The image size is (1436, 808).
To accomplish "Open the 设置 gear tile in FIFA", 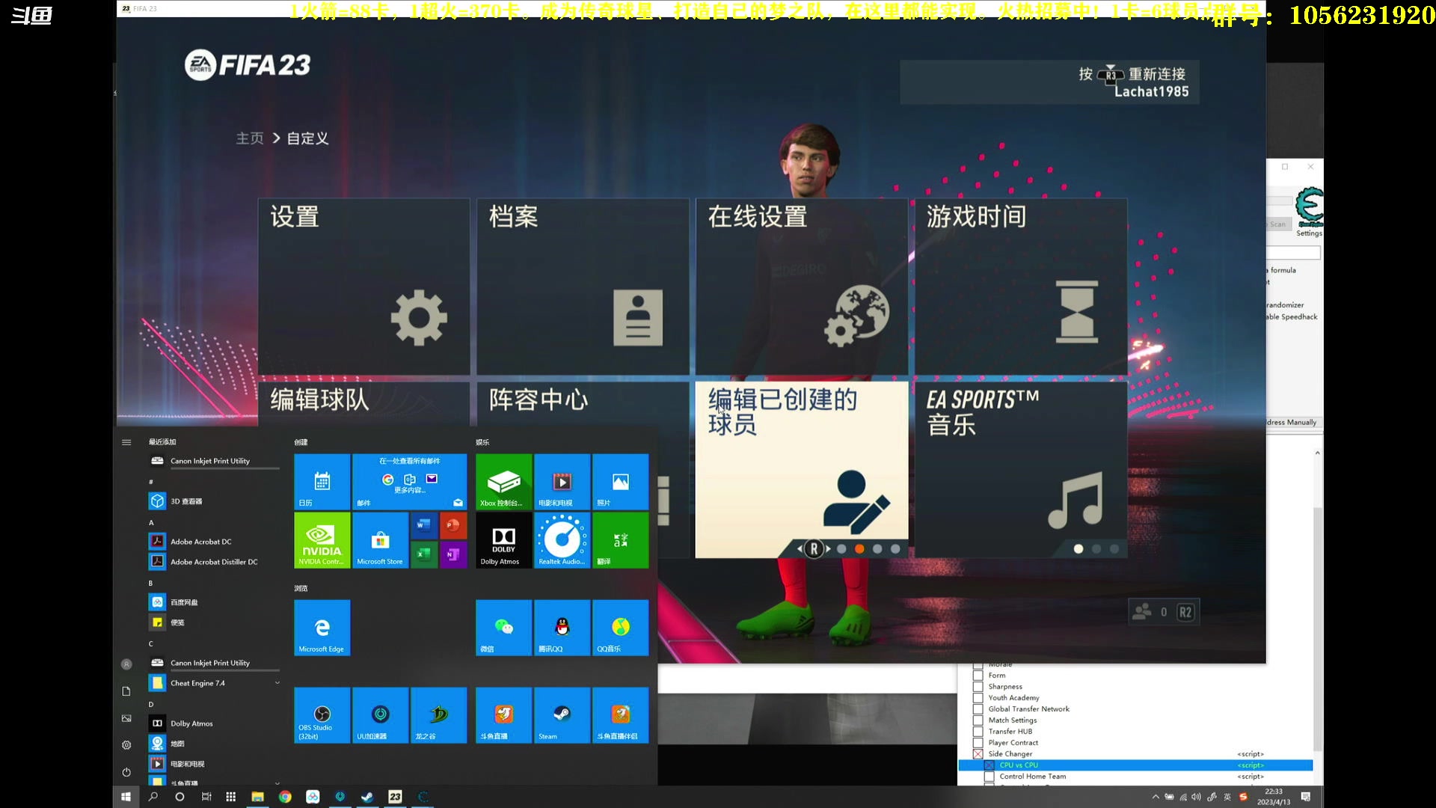I will pos(363,287).
